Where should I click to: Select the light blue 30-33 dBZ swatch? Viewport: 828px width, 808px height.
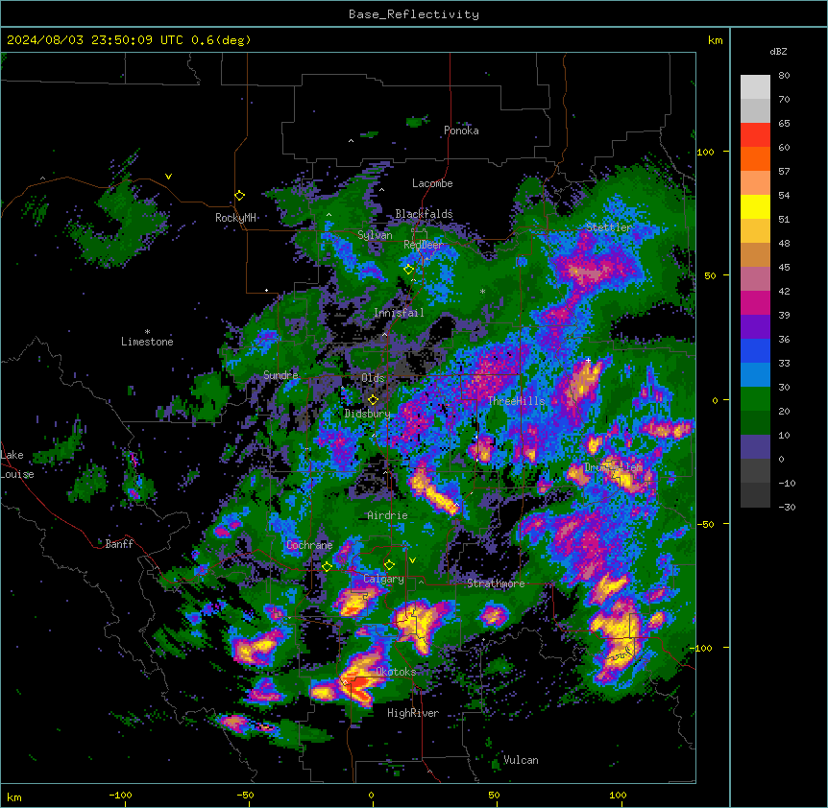755,374
